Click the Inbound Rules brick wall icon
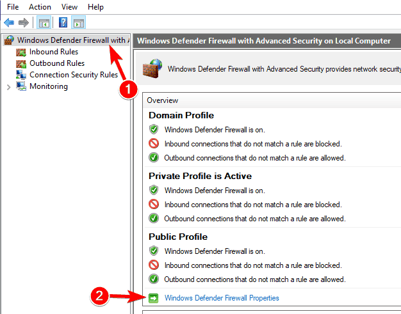Screen dimensions: 401x314 pyautogui.click(x=21, y=52)
